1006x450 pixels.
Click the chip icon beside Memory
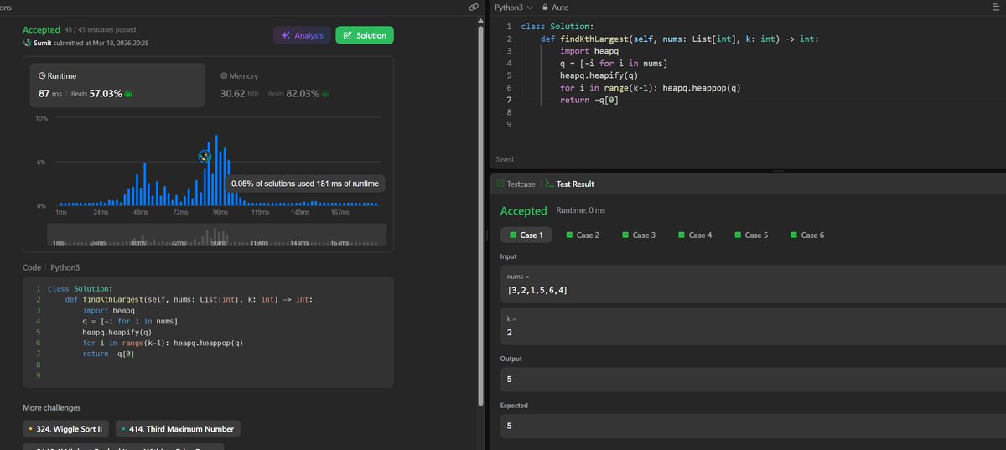coord(224,75)
